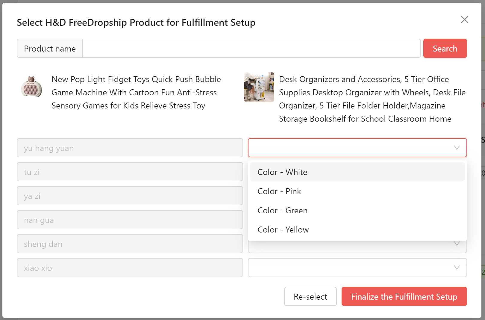Click the nan gua variant field
This screenshot has width=485, height=320.
[130, 220]
